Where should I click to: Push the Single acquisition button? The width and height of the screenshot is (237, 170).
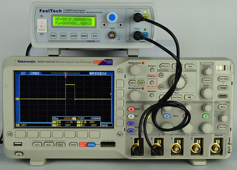click(x=223, y=88)
